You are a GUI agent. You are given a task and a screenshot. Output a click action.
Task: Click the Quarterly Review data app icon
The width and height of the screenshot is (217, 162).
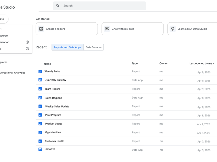tap(40, 80)
